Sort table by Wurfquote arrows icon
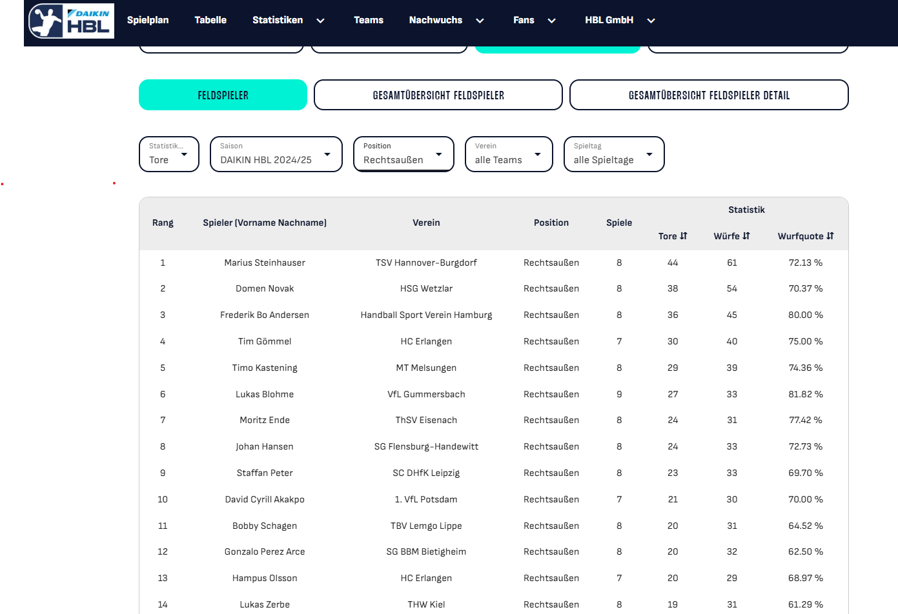The image size is (898, 614). click(x=830, y=236)
